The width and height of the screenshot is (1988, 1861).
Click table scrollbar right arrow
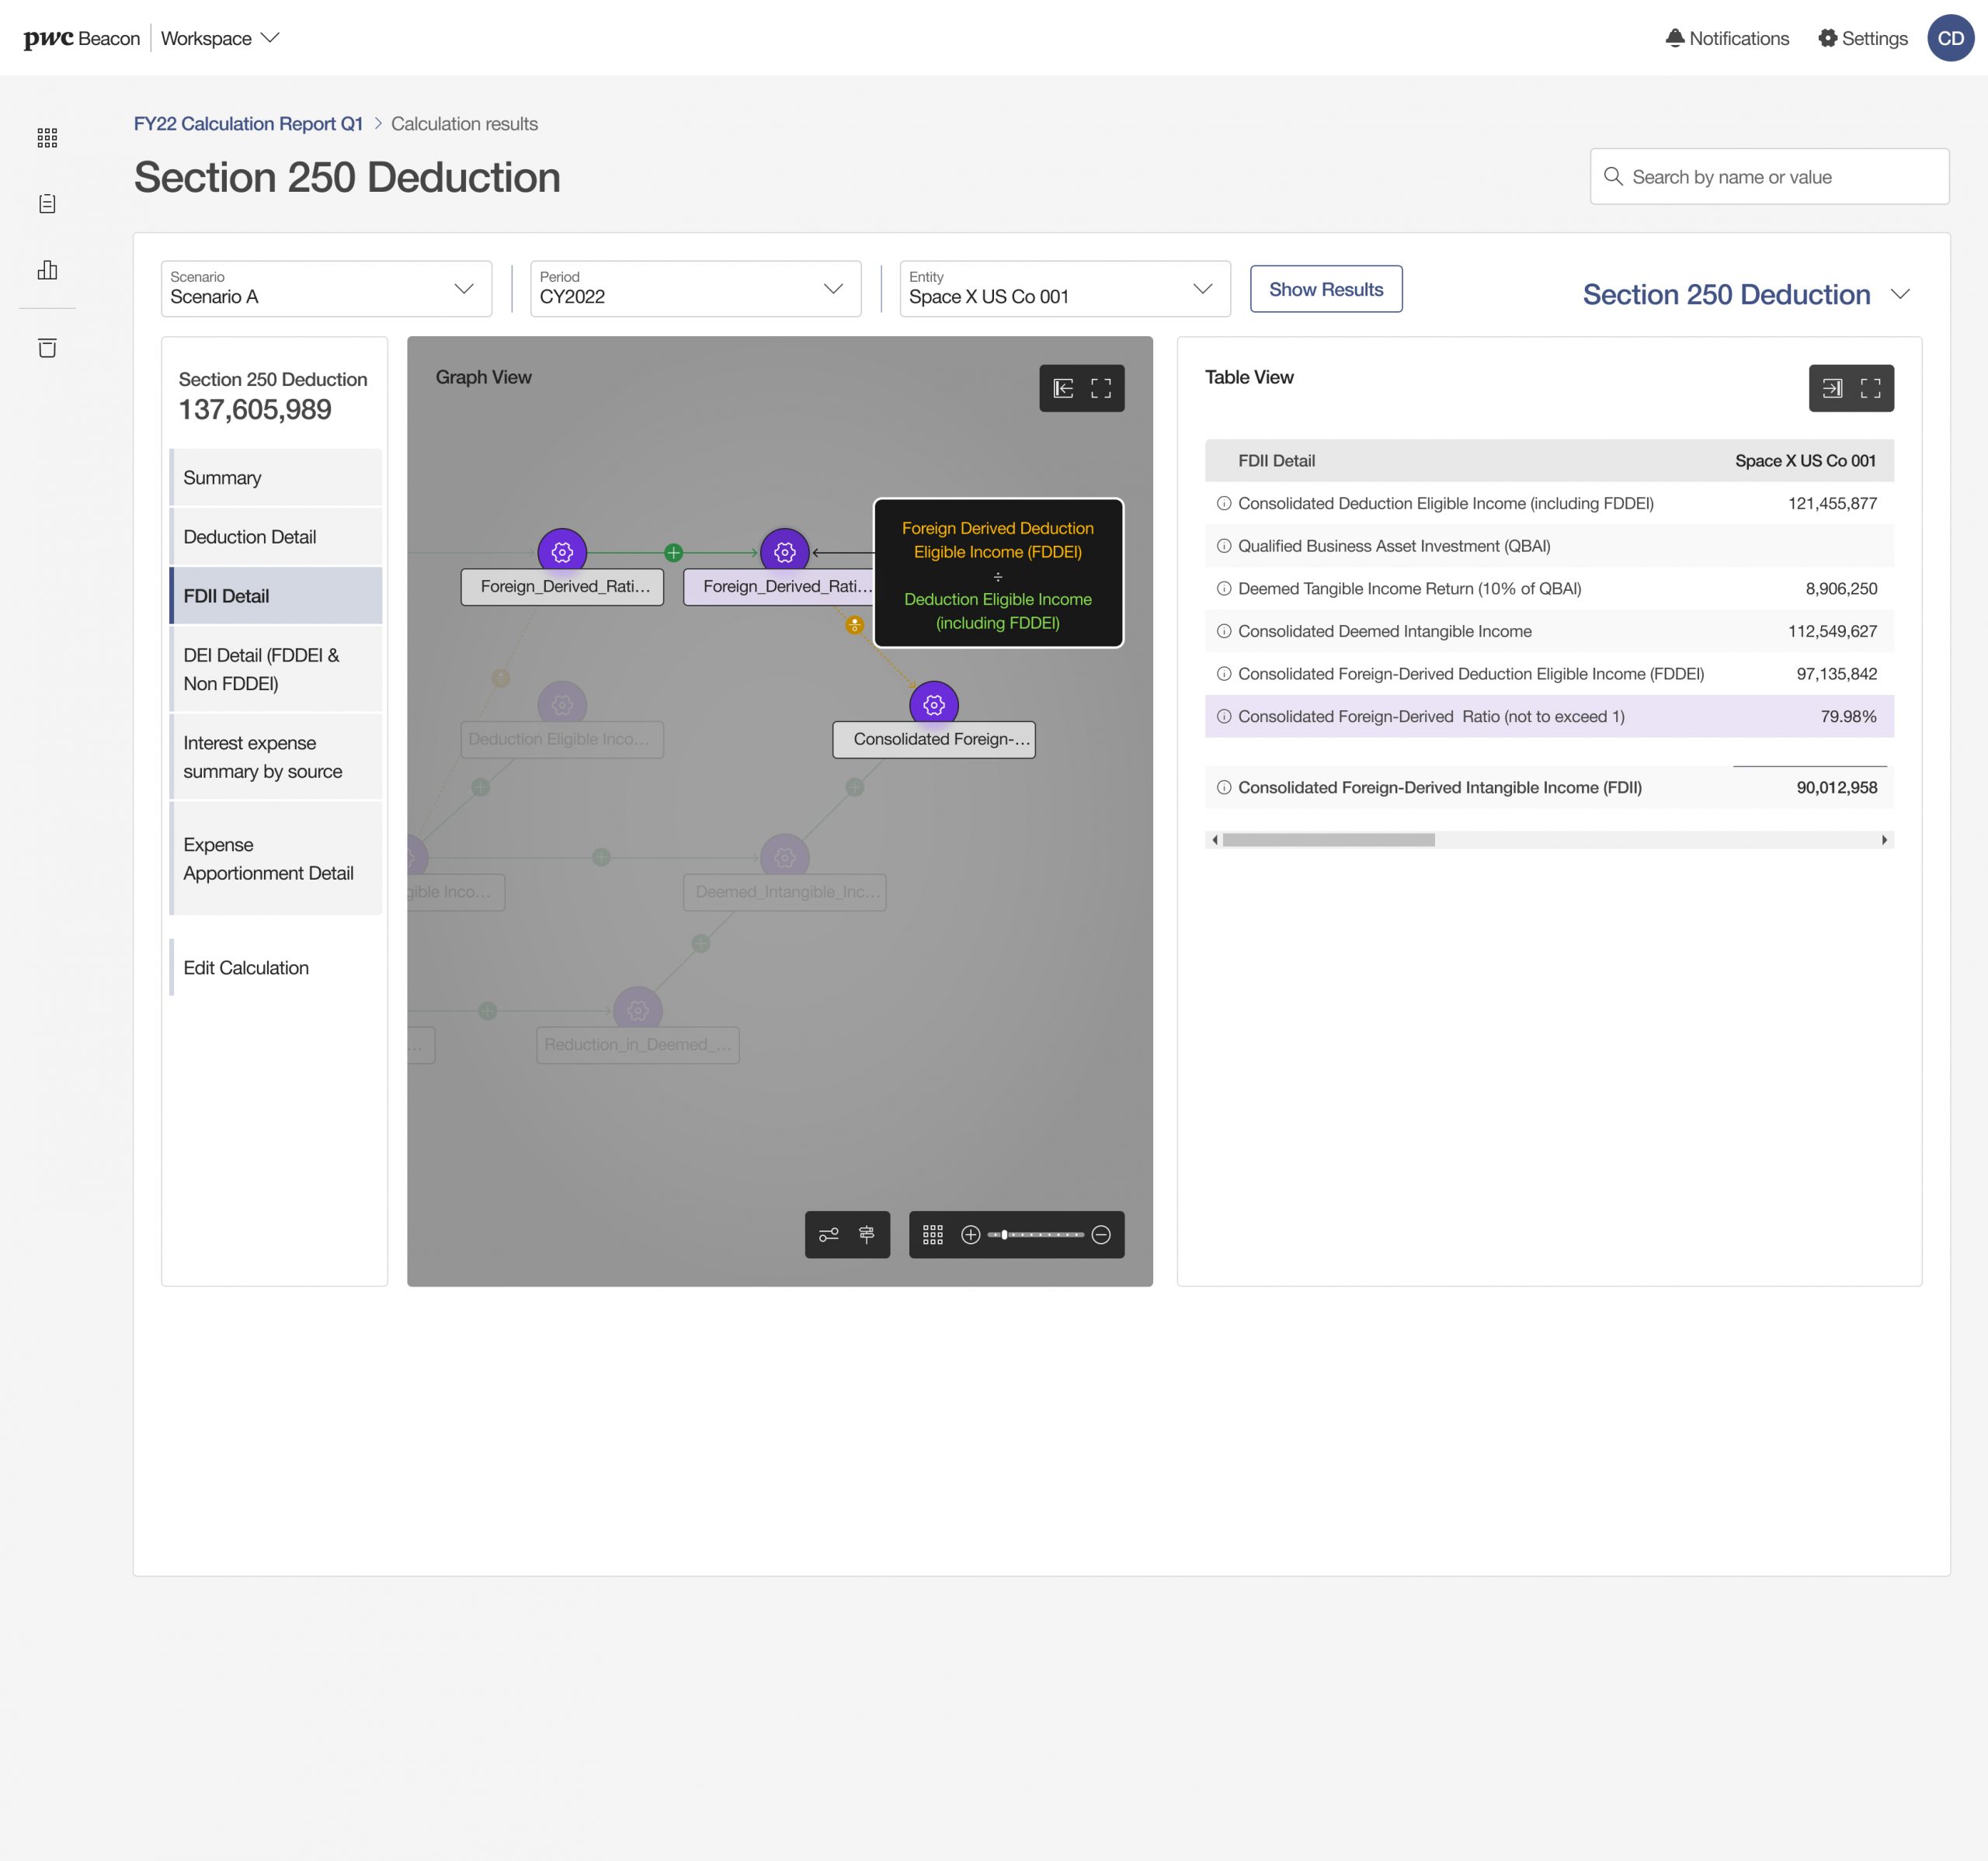(x=1885, y=840)
